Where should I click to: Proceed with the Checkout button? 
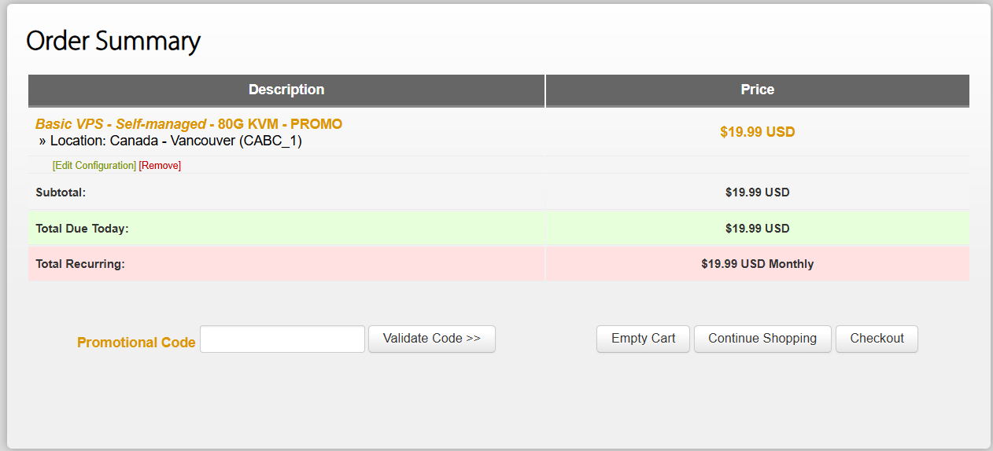coord(877,339)
